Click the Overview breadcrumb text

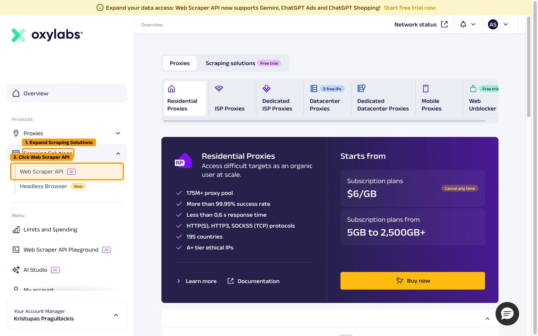coord(152,25)
